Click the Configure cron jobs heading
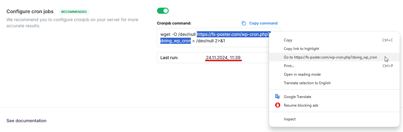The width and height of the screenshot is (403, 132). click(x=30, y=12)
